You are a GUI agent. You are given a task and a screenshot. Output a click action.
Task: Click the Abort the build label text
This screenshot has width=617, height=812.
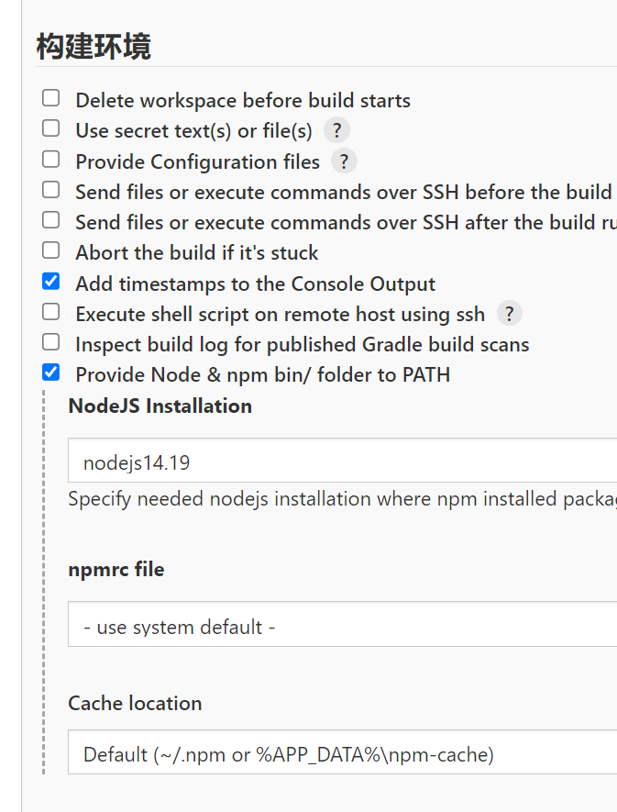pyautogui.click(x=196, y=253)
